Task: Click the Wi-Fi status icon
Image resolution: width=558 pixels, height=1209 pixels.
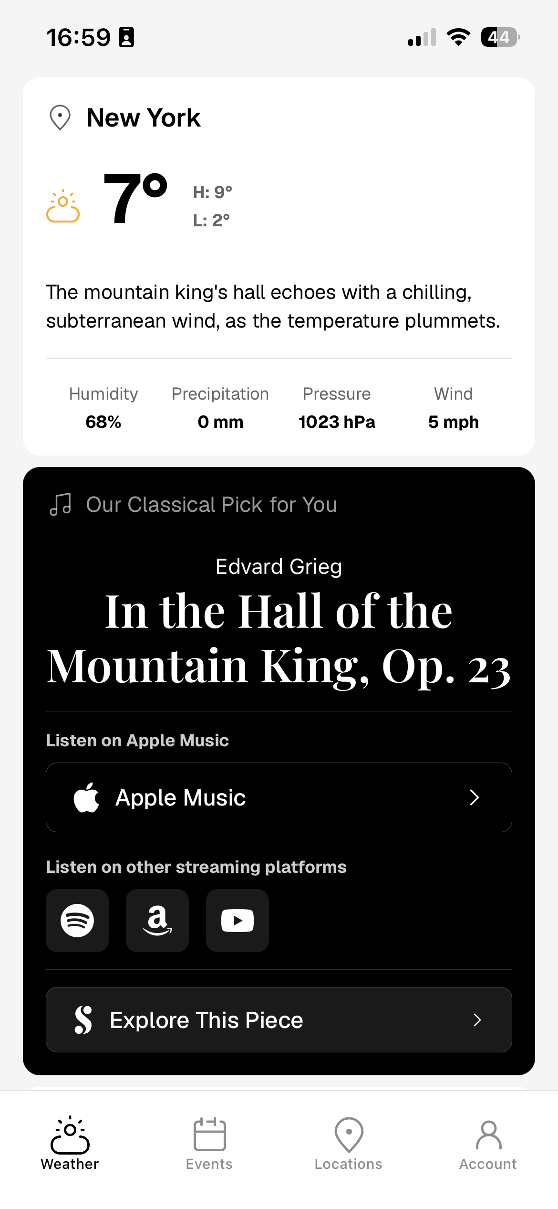Action: coord(458,37)
